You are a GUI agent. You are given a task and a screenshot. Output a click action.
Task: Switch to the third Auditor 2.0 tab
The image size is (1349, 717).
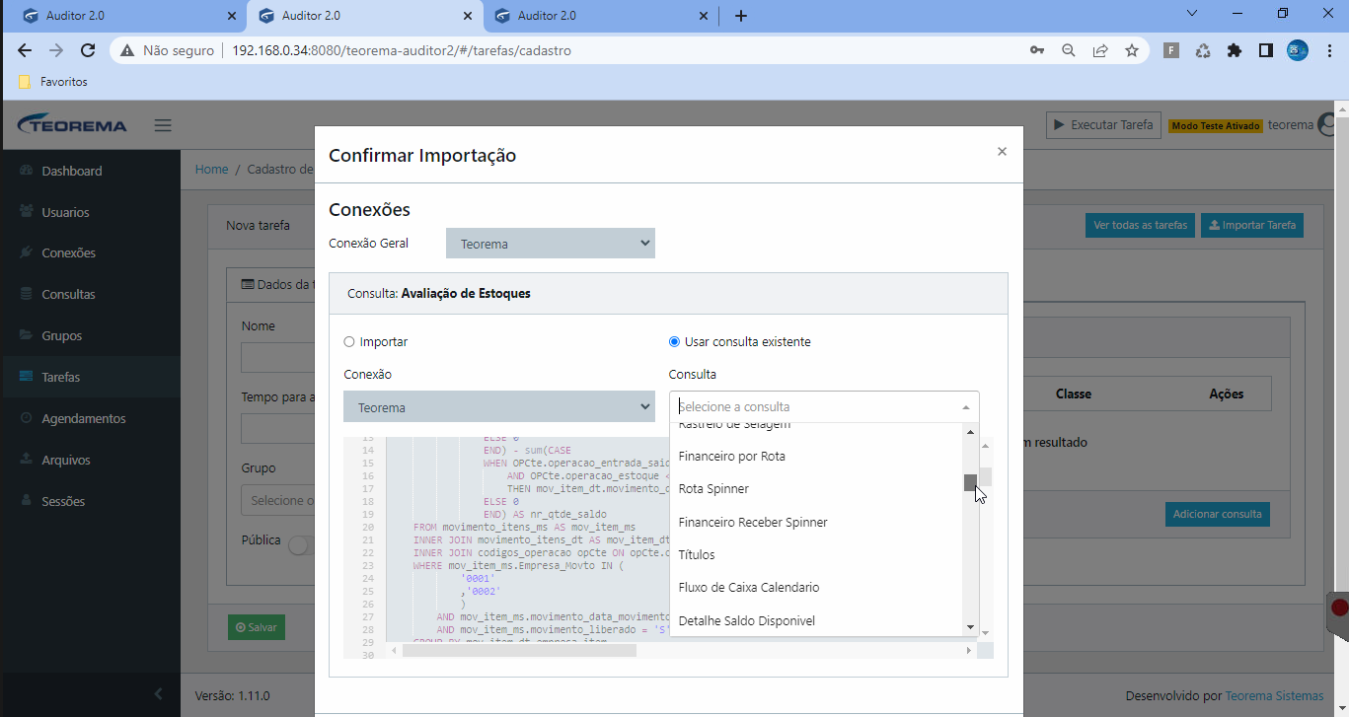tap(600, 16)
